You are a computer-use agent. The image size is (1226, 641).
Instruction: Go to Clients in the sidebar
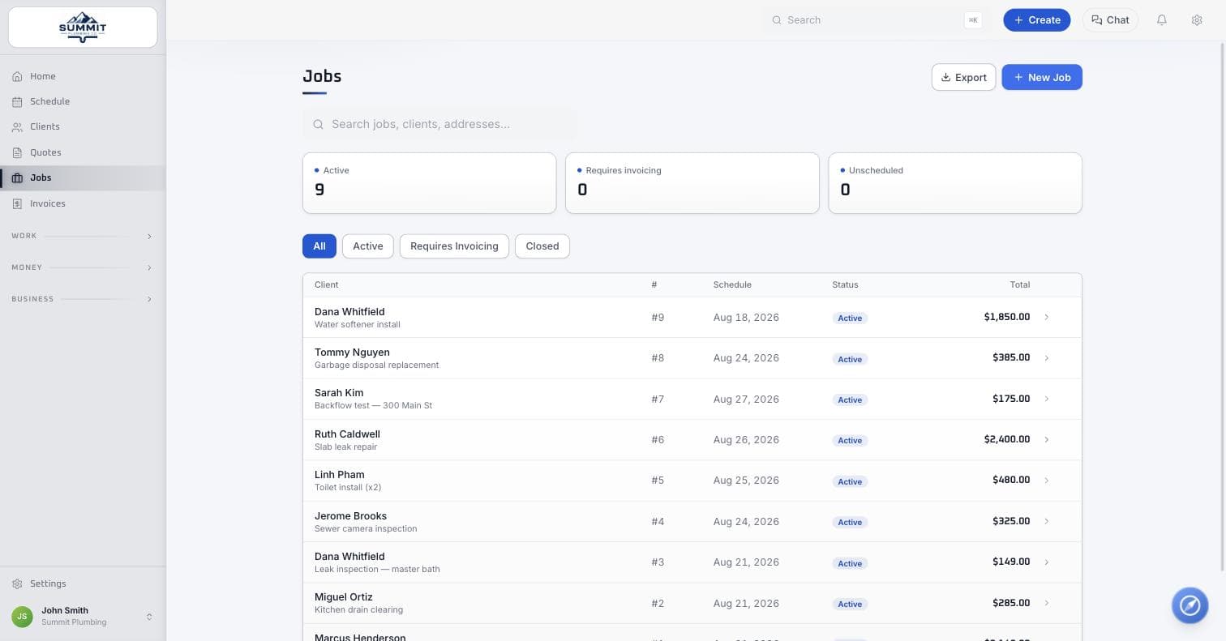coord(83,126)
